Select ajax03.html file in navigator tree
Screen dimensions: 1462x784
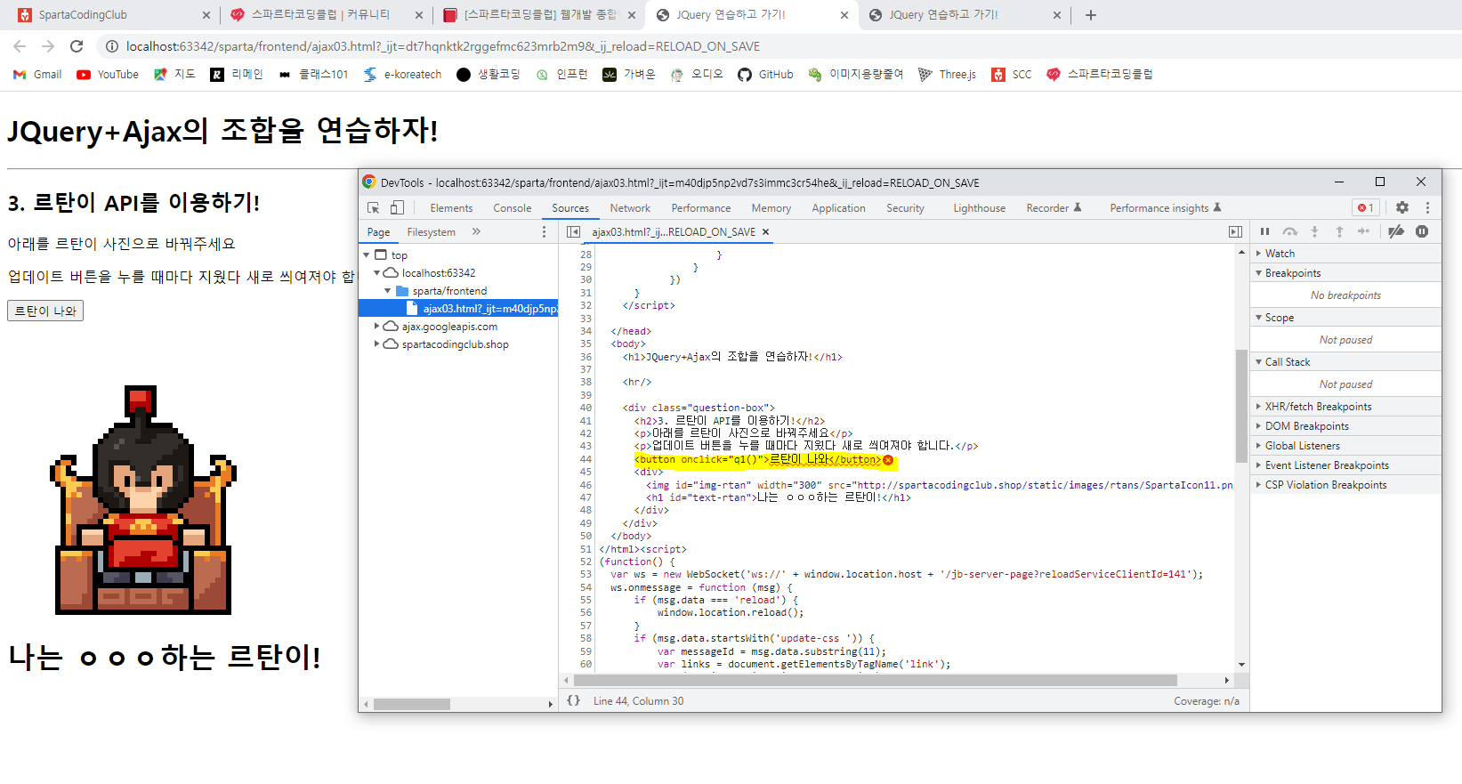pyautogui.click(x=458, y=309)
